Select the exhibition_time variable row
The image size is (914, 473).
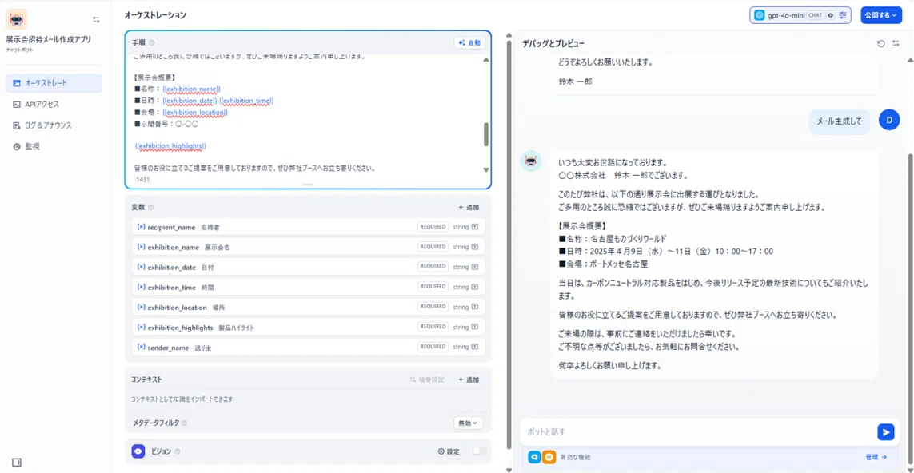[308, 287]
